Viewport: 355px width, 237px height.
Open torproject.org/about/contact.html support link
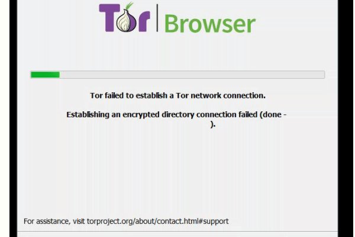coord(157,221)
